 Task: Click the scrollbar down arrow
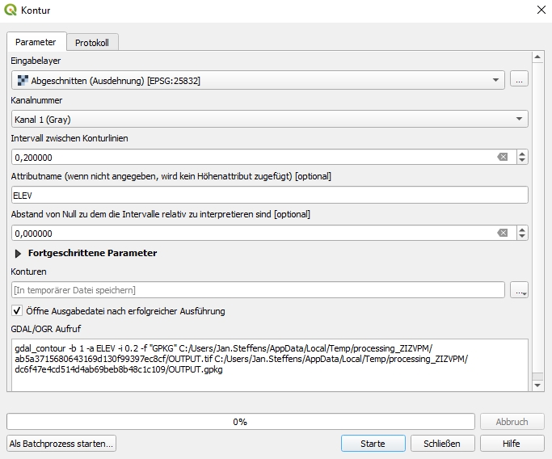pos(537,385)
